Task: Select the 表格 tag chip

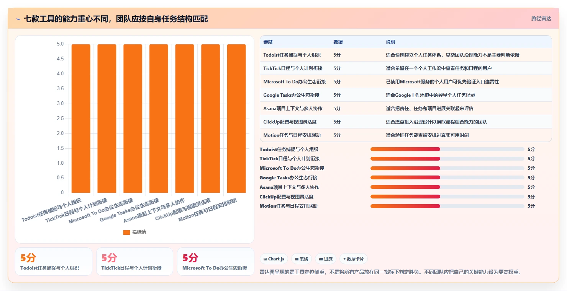Action: (302, 259)
